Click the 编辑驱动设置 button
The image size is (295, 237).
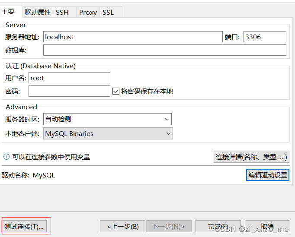(267, 175)
